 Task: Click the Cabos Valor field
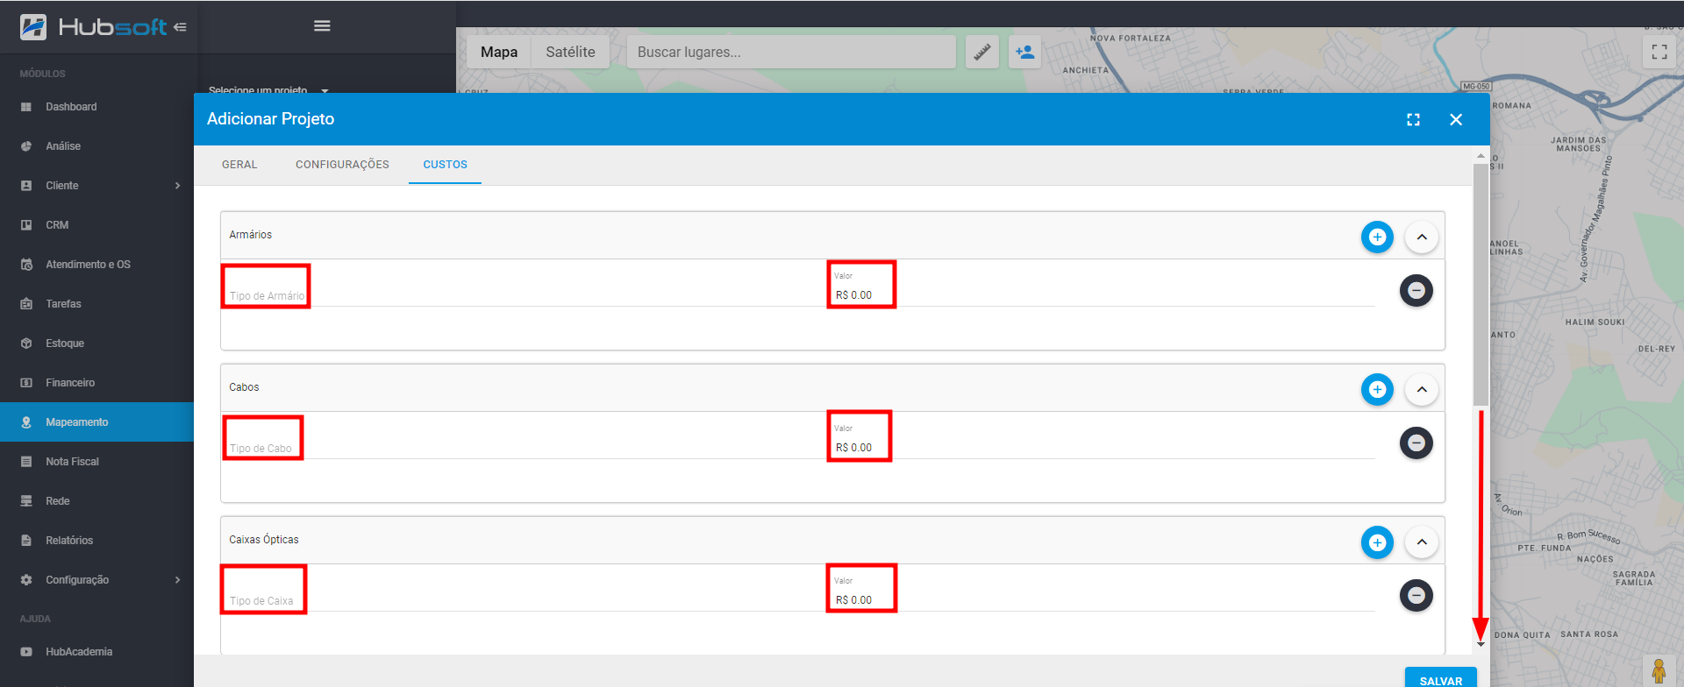click(1103, 447)
